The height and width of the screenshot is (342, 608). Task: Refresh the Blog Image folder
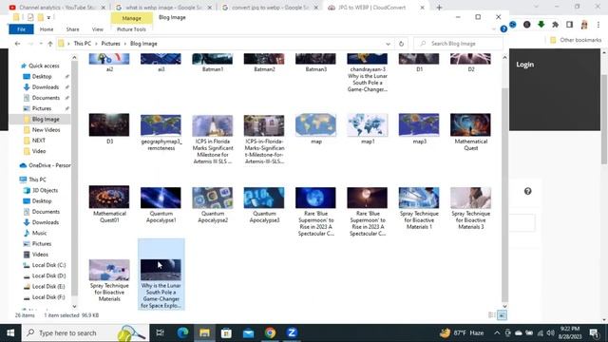tap(401, 44)
